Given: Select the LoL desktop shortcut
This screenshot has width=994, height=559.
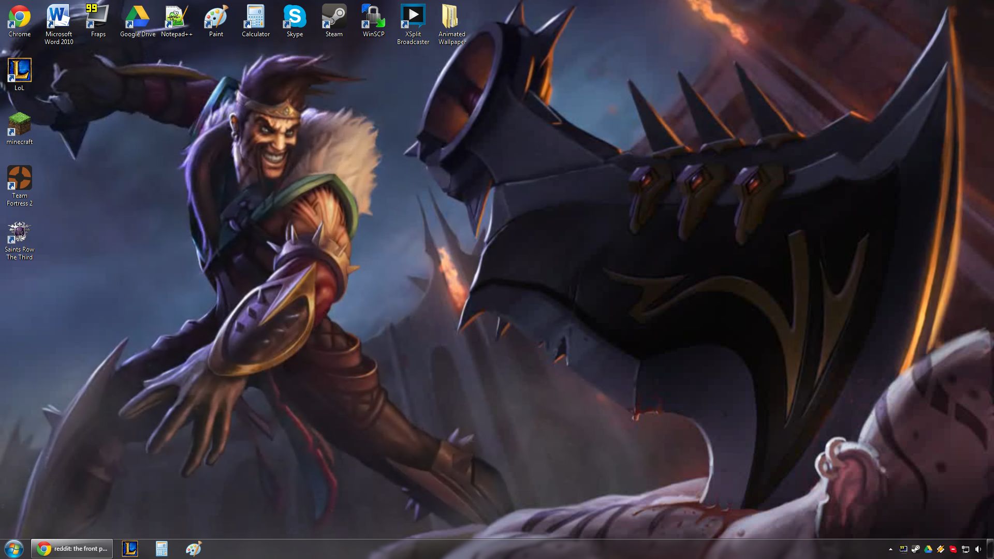Looking at the screenshot, I should pos(19,75).
